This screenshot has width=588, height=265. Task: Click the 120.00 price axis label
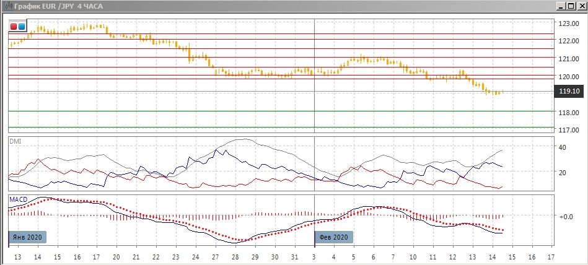point(568,76)
